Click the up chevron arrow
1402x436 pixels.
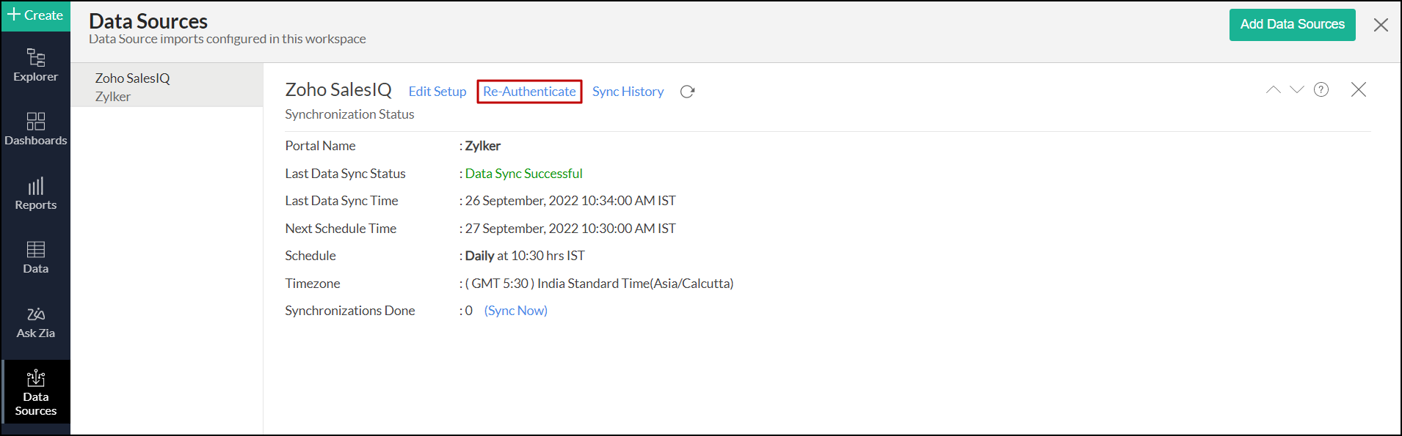[1274, 89]
